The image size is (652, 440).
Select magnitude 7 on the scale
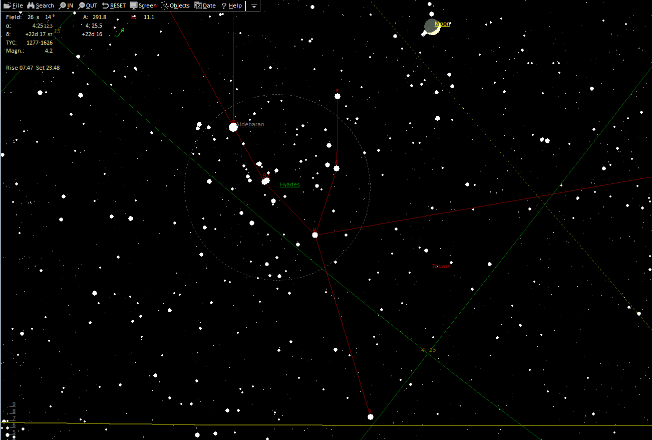[14, 418]
